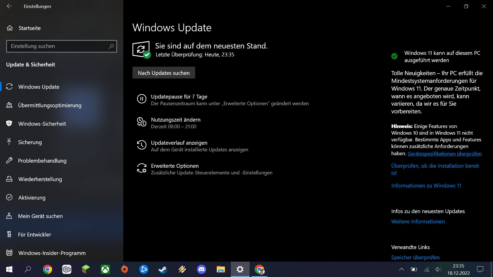
Task: Open Minecraft grass block taskbar icon
Action: coord(86,269)
